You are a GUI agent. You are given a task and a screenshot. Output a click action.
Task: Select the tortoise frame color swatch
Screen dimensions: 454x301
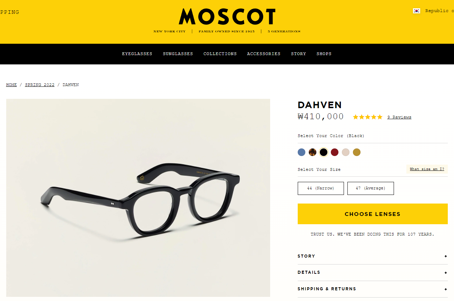coord(313,152)
